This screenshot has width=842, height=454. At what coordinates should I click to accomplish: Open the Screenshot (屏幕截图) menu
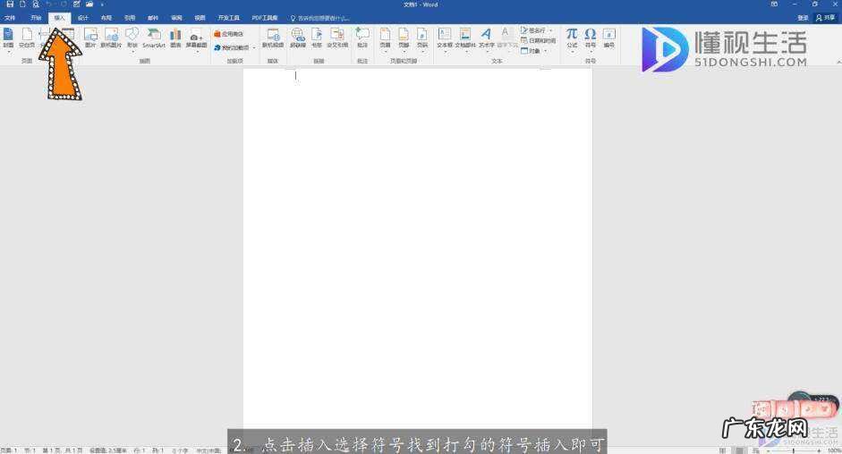196,39
